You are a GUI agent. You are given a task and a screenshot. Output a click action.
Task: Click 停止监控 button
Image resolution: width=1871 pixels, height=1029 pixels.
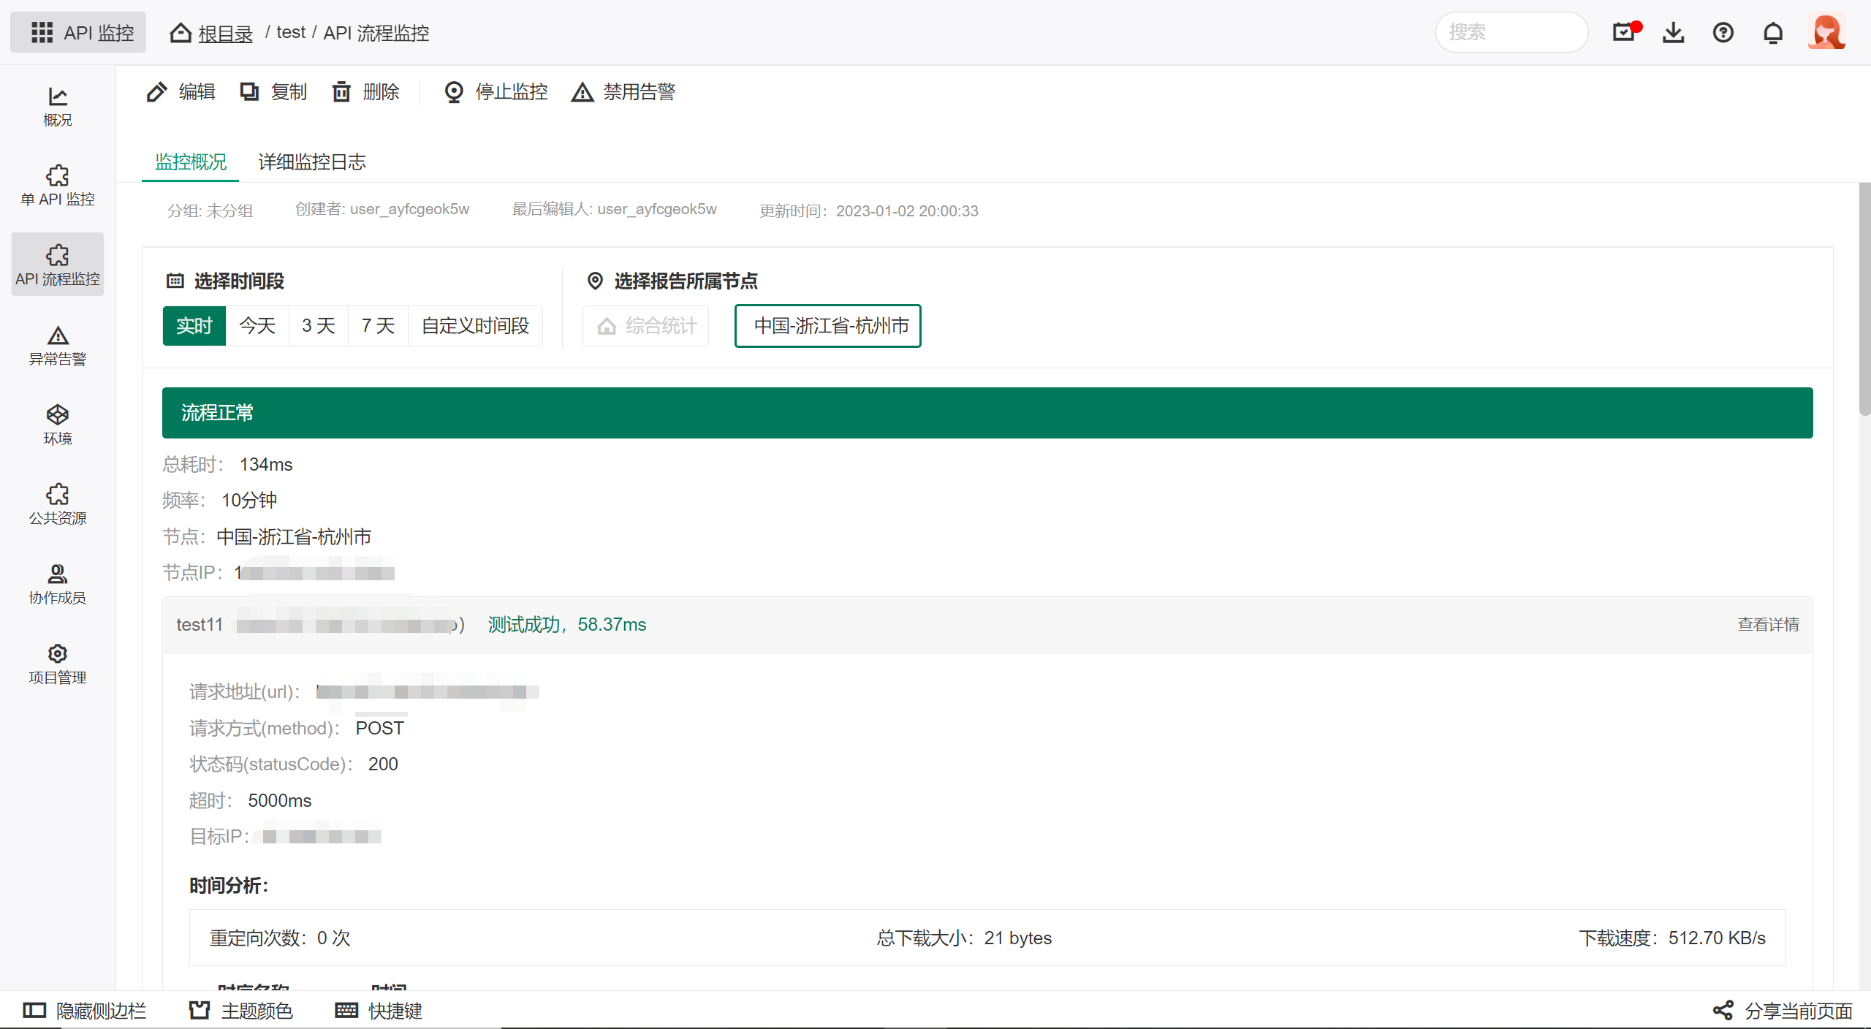coord(496,92)
